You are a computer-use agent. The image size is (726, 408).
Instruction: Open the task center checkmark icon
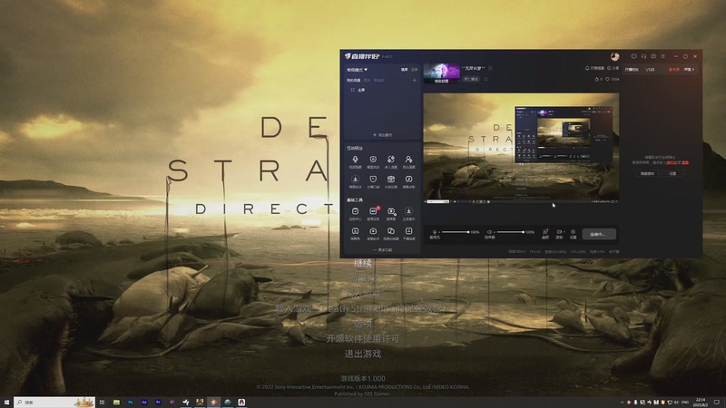[355, 213]
